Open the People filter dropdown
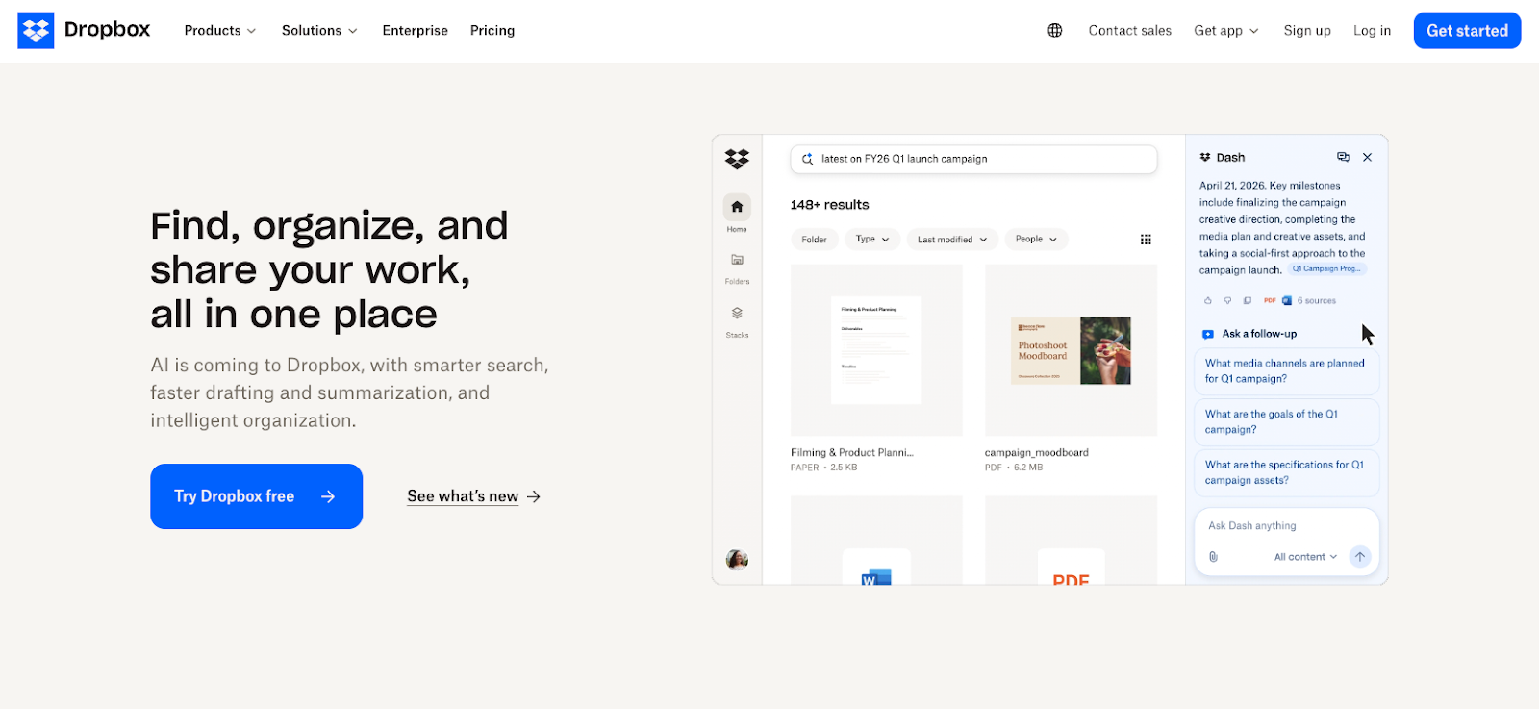The height and width of the screenshot is (709, 1539). click(x=1036, y=240)
